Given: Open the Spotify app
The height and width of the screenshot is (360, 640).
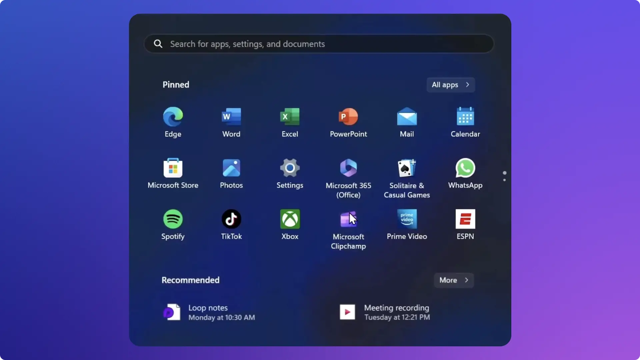Looking at the screenshot, I should click(x=173, y=219).
